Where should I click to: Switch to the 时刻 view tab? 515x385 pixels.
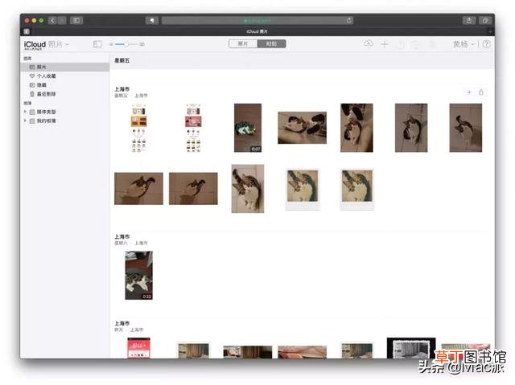click(272, 44)
